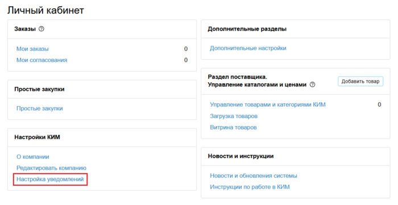This screenshot has height=205, width=398.
Task: Click the Раздел поставщика header text
Action: (x=237, y=77)
